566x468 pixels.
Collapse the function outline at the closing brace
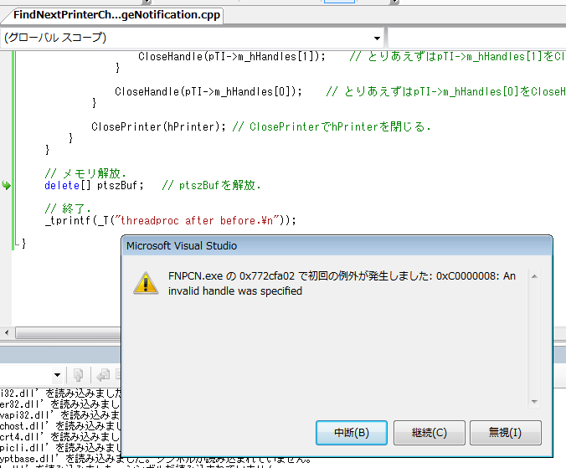pos(16,244)
